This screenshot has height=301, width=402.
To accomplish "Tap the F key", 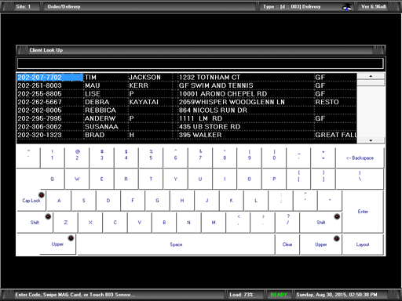I will (x=133, y=201).
